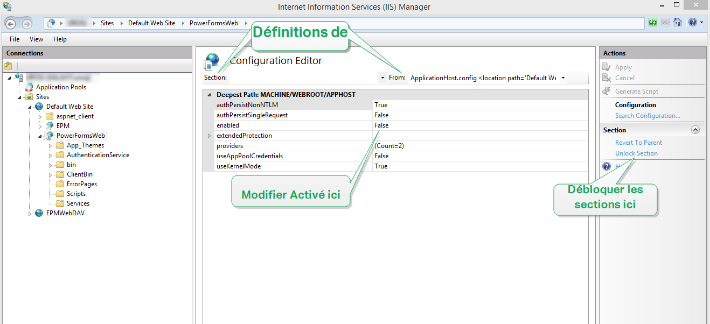This screenshot has height=324, width=710.
Task: Click Revert To Parent link
Action: pyautogui.click(x=638, y=143)
